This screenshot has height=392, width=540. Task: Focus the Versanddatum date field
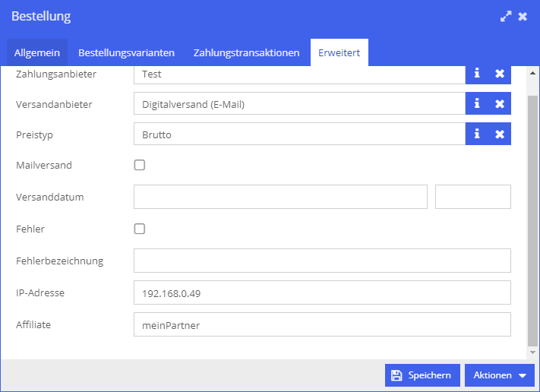[x=281, y=197]
